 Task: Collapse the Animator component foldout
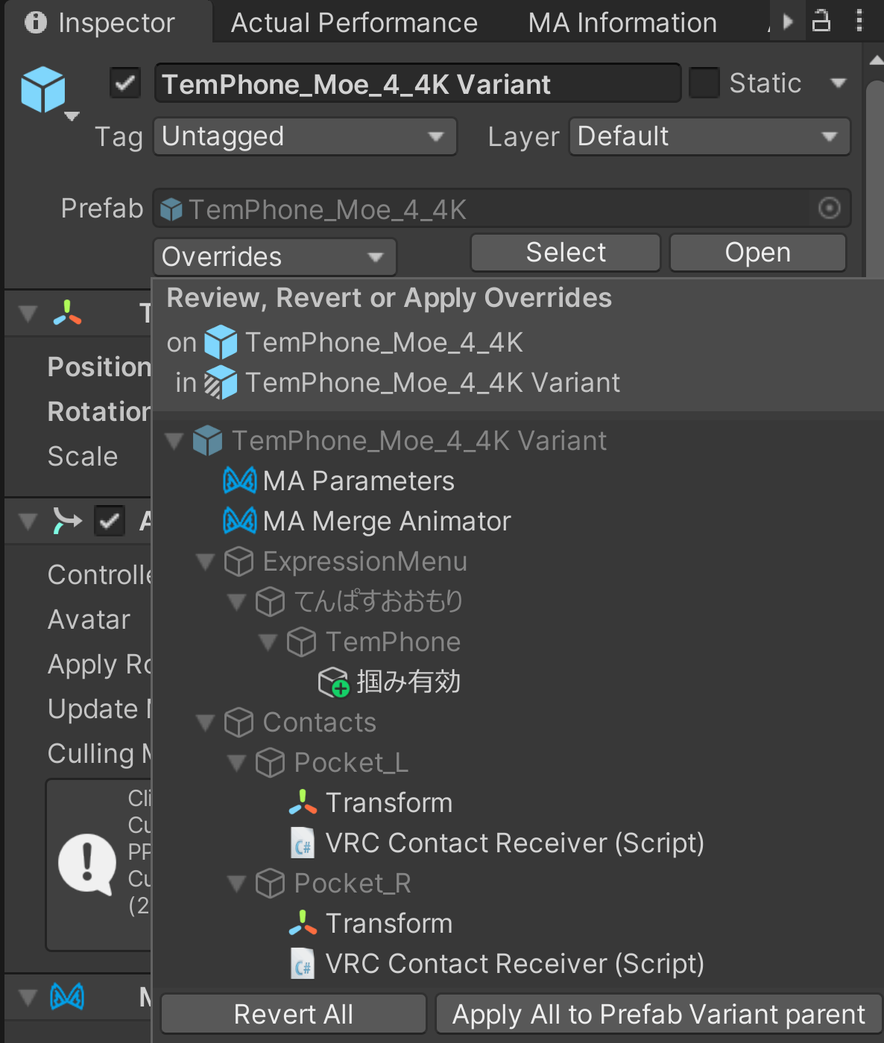[28, 521]
